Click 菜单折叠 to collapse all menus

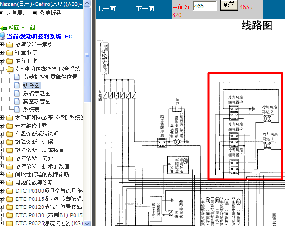point(50,13)
